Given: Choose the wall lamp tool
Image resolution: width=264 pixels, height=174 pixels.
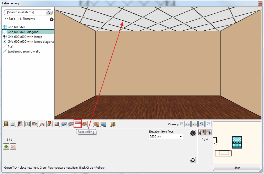Looking at the screenshot, I should [x=49, y=124].
